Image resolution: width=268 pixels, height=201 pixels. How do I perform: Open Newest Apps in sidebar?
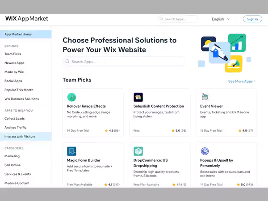(14, 63)
